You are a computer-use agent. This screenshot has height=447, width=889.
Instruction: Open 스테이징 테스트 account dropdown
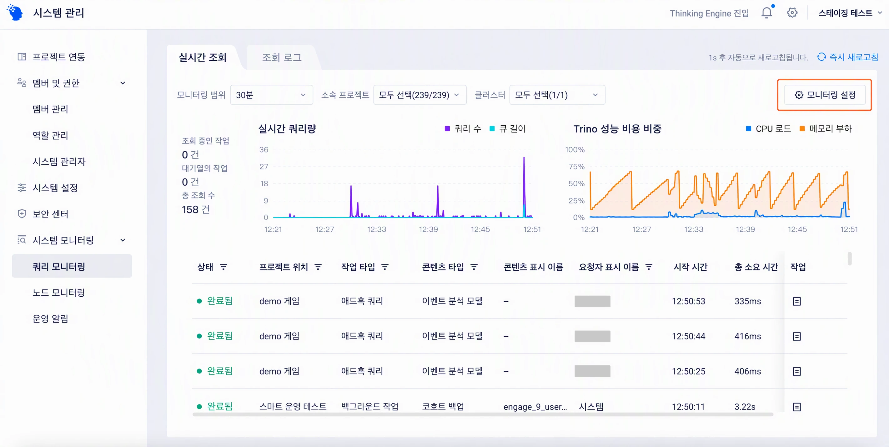(850, 13)
